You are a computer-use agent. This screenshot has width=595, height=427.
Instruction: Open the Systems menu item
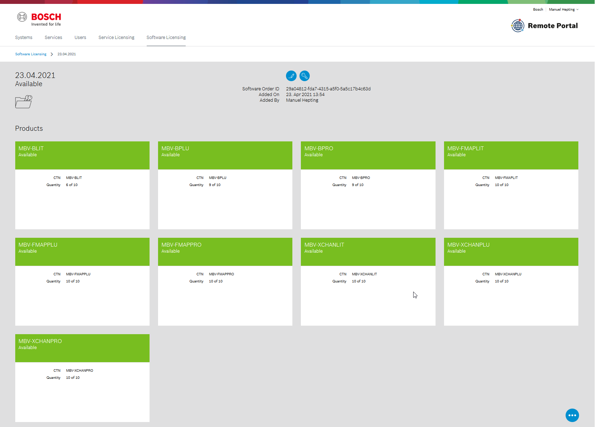click(24, 38)
